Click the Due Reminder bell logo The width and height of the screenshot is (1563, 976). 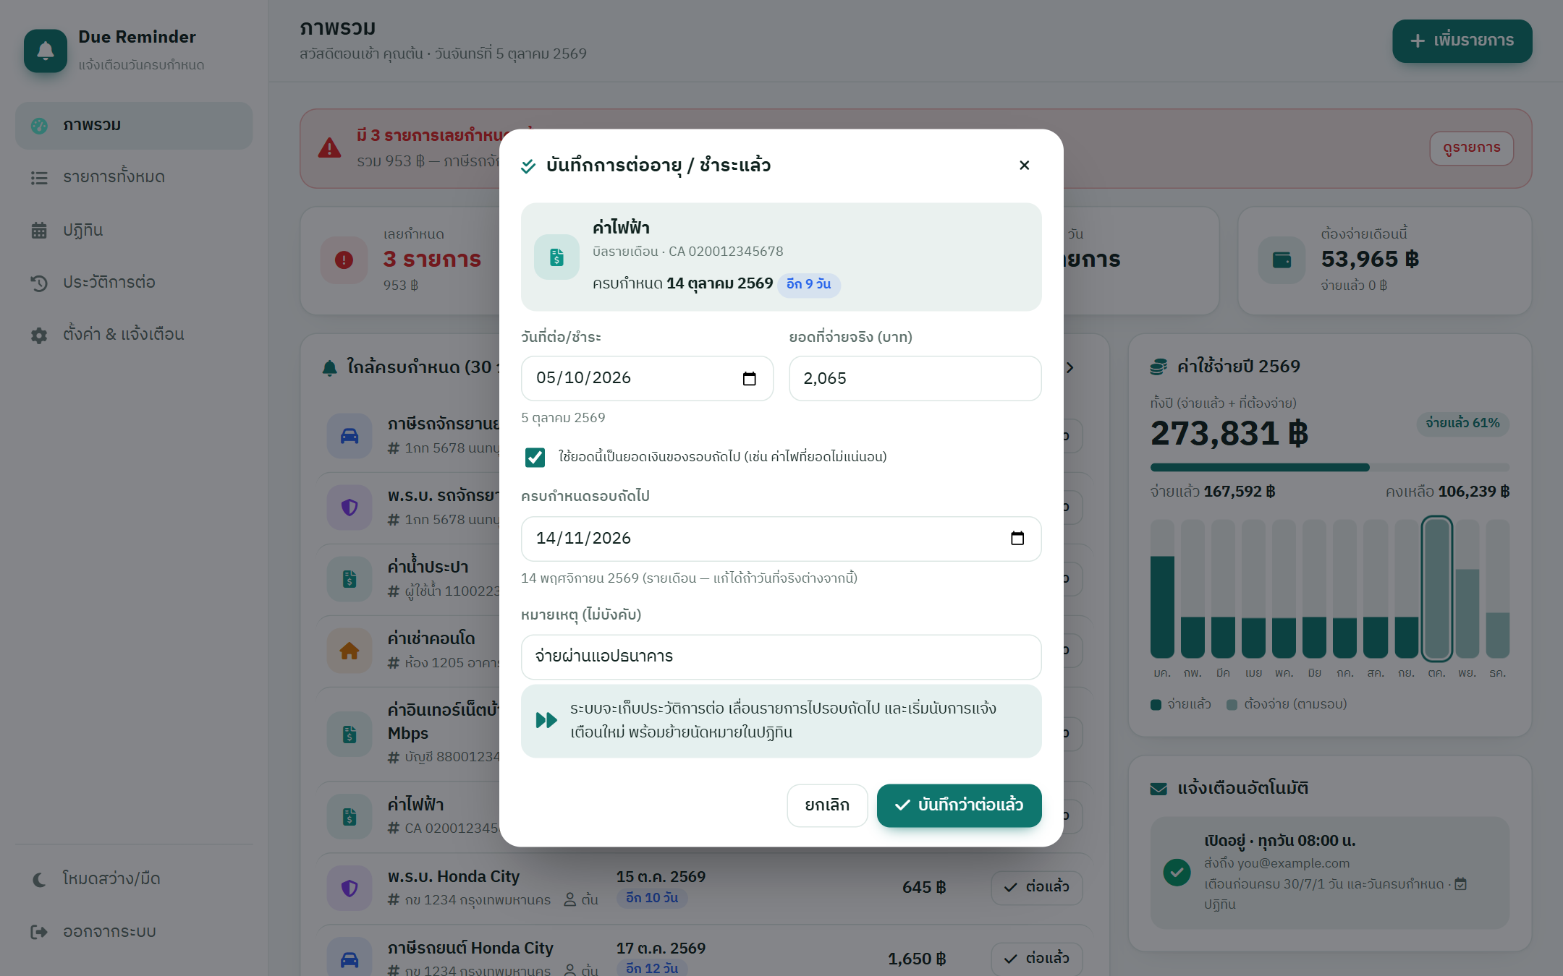46,51
